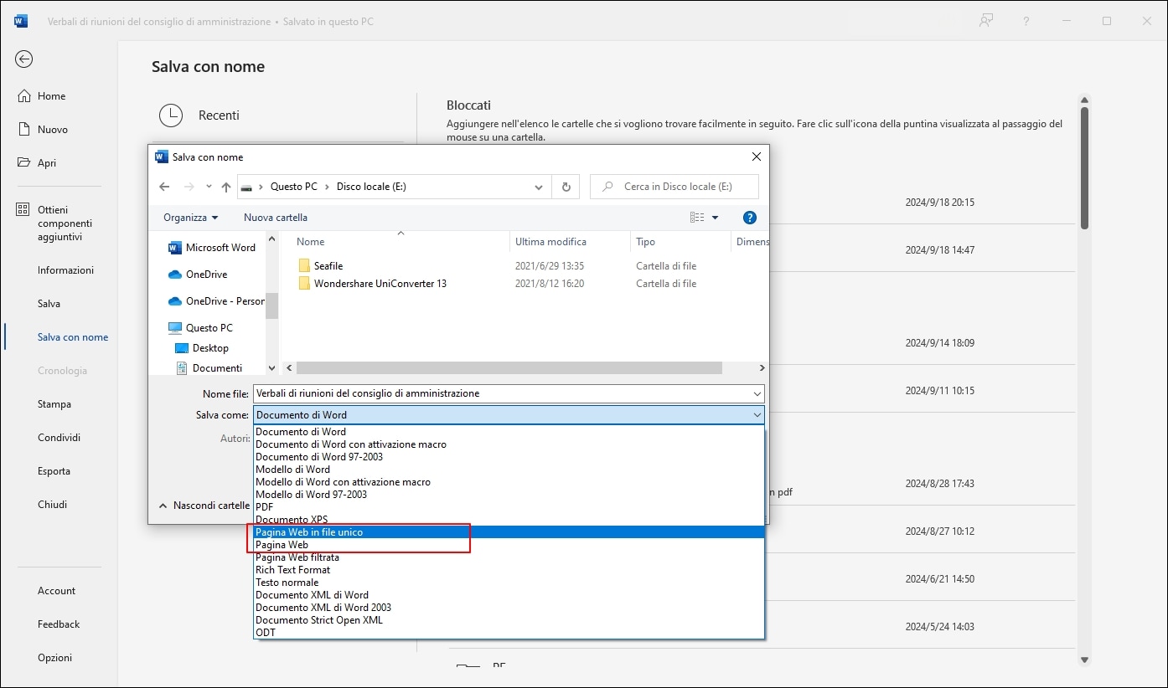
Task: Choose Documento Strict Open XML
Action: [509, 620]
